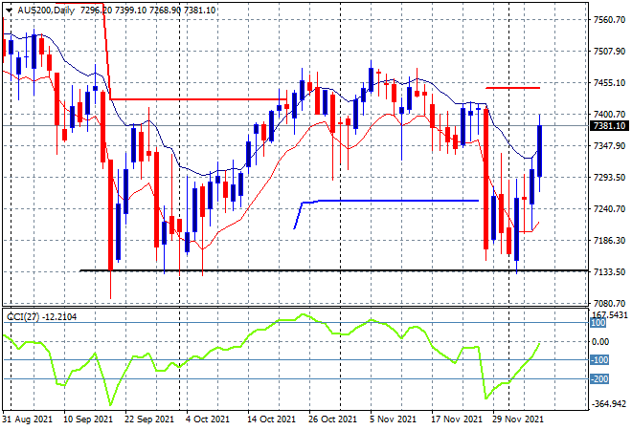Select the 10 Sep 2021 date label
The image size is (632, 430).
88,419
